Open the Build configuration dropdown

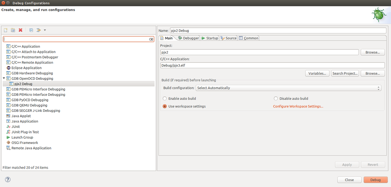[x=288, y=88]
